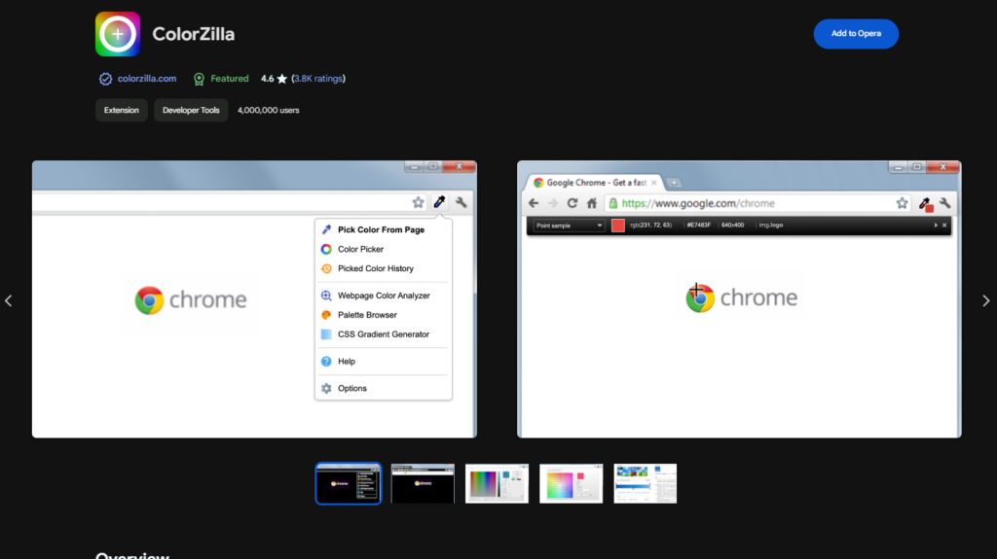Image resolution: width=997 pixels, height=559 pixels.
Task: Click the Featured award badge icon
Action: pyautogui.click(x=199, y=79)
